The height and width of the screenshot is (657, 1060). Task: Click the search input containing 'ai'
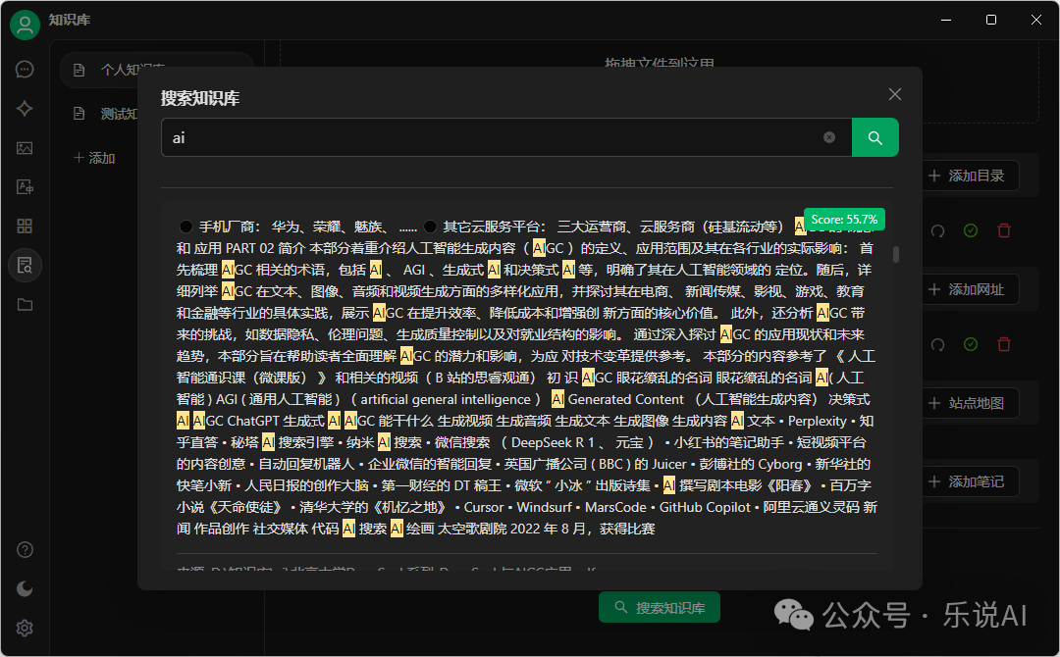tap(506, 137)
